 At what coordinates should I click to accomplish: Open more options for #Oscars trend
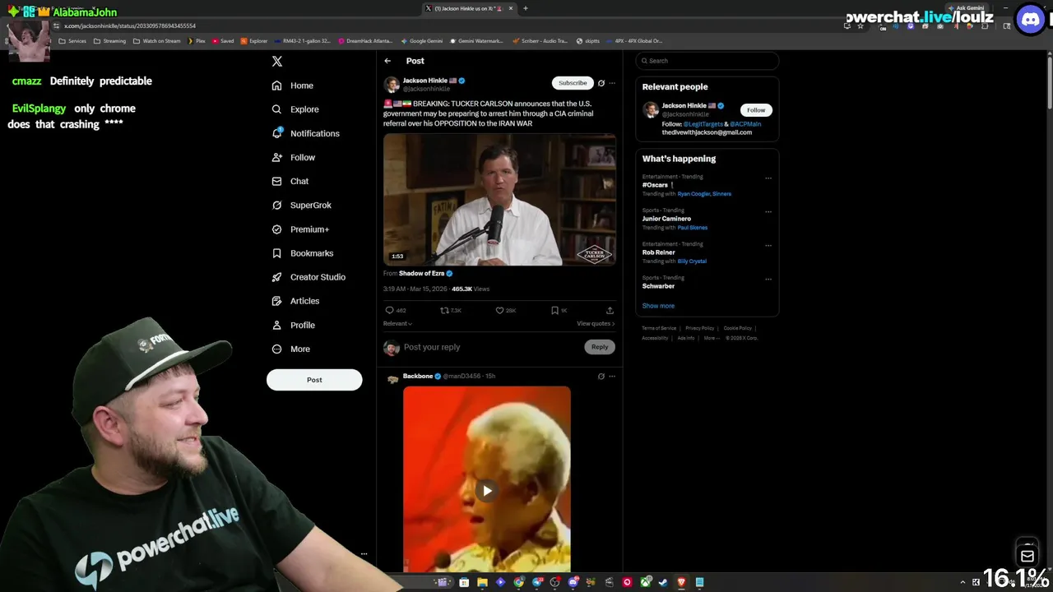768,178
